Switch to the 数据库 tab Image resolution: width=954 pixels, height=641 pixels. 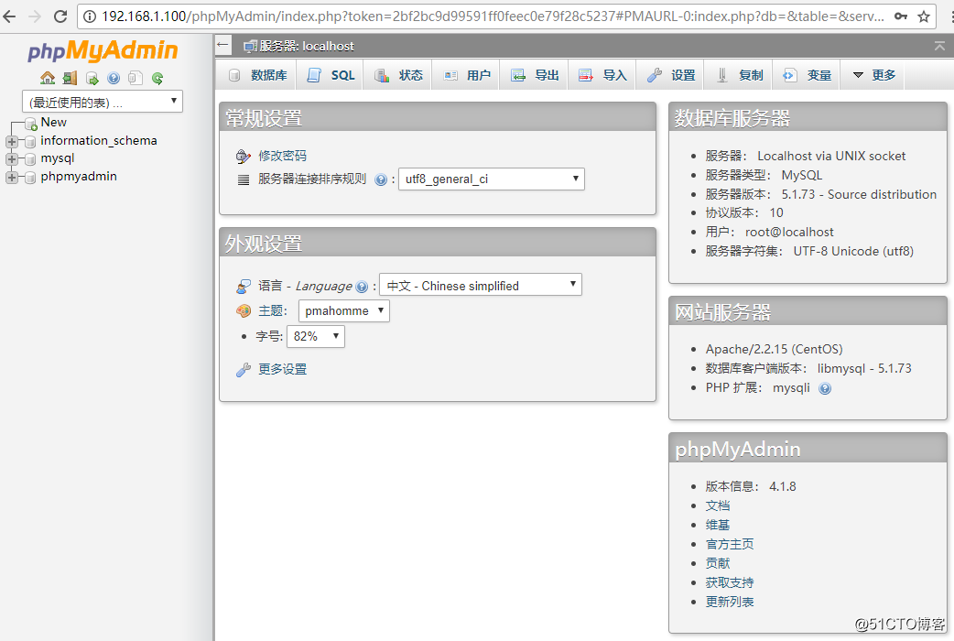pos(256,75)
